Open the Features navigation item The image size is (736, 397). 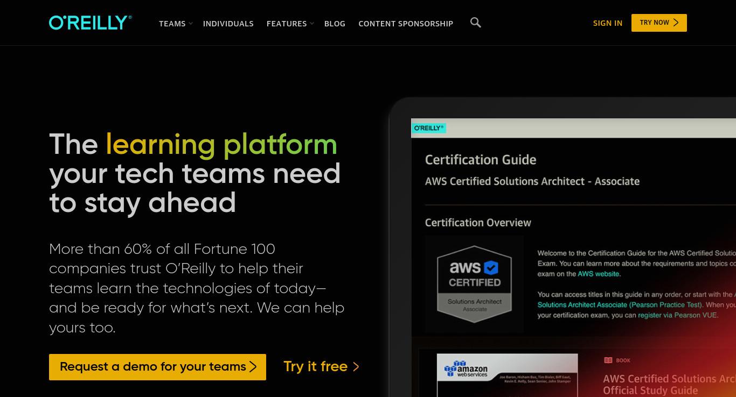287,24
